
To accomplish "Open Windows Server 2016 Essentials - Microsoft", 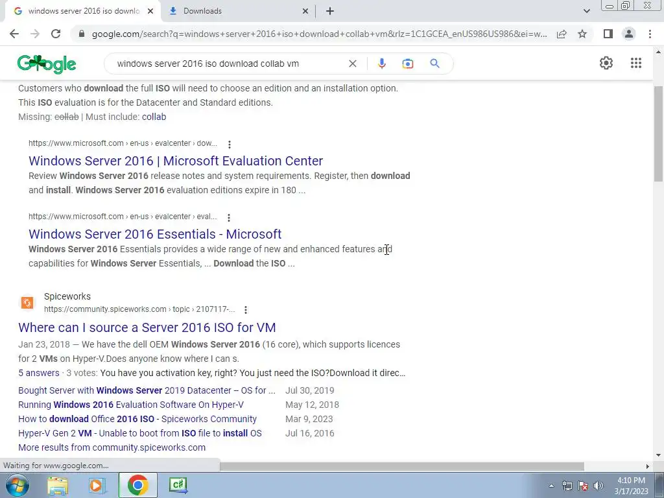I will click(155, 234).
